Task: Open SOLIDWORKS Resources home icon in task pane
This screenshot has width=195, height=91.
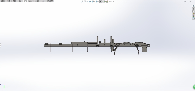Action: (194, 6)
